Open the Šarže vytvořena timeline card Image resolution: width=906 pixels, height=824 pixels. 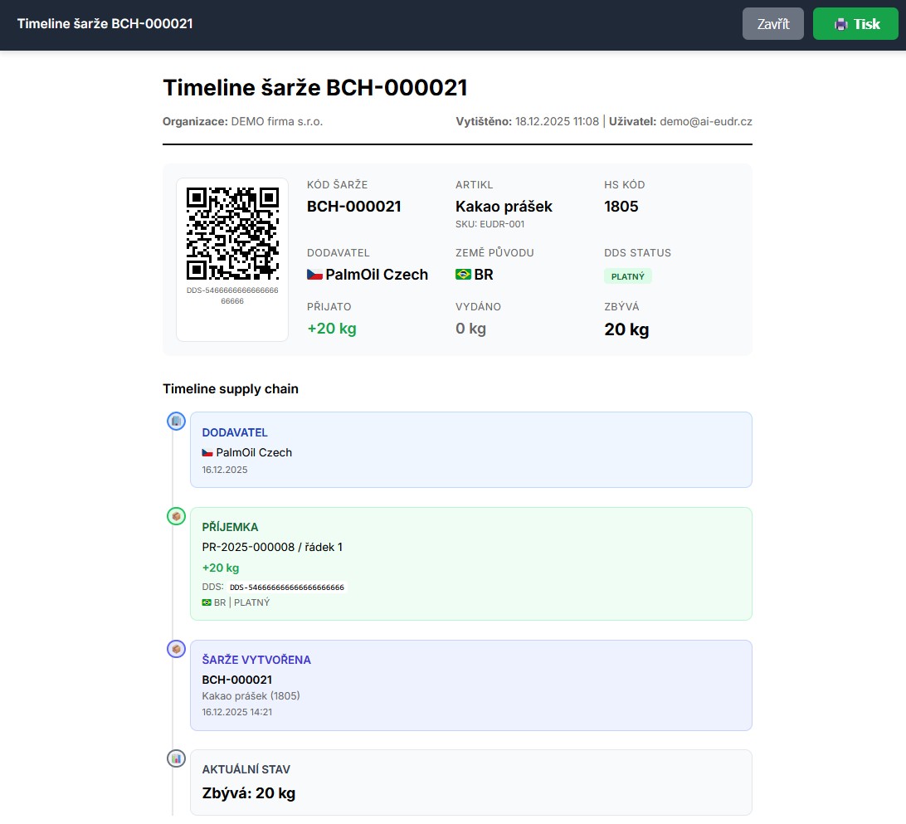[470, 685]
